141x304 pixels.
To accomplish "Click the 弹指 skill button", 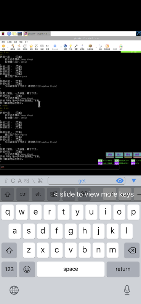I will 110,155.
